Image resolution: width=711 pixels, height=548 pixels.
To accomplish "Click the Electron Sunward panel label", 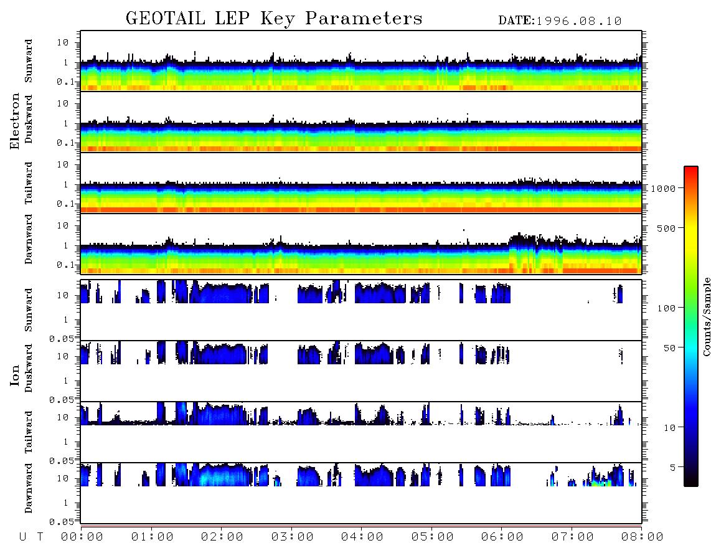I will coord(29,61).
